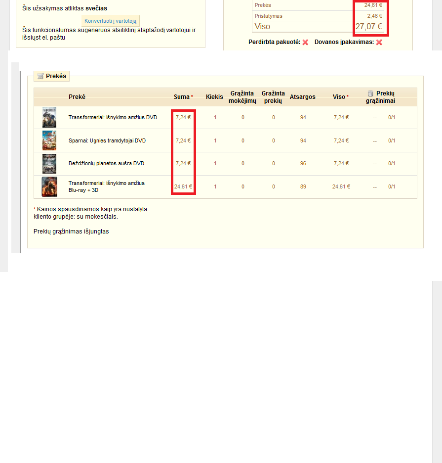Click the text Prekių grąžinimas išjungtas

click(x=71, y=231)
